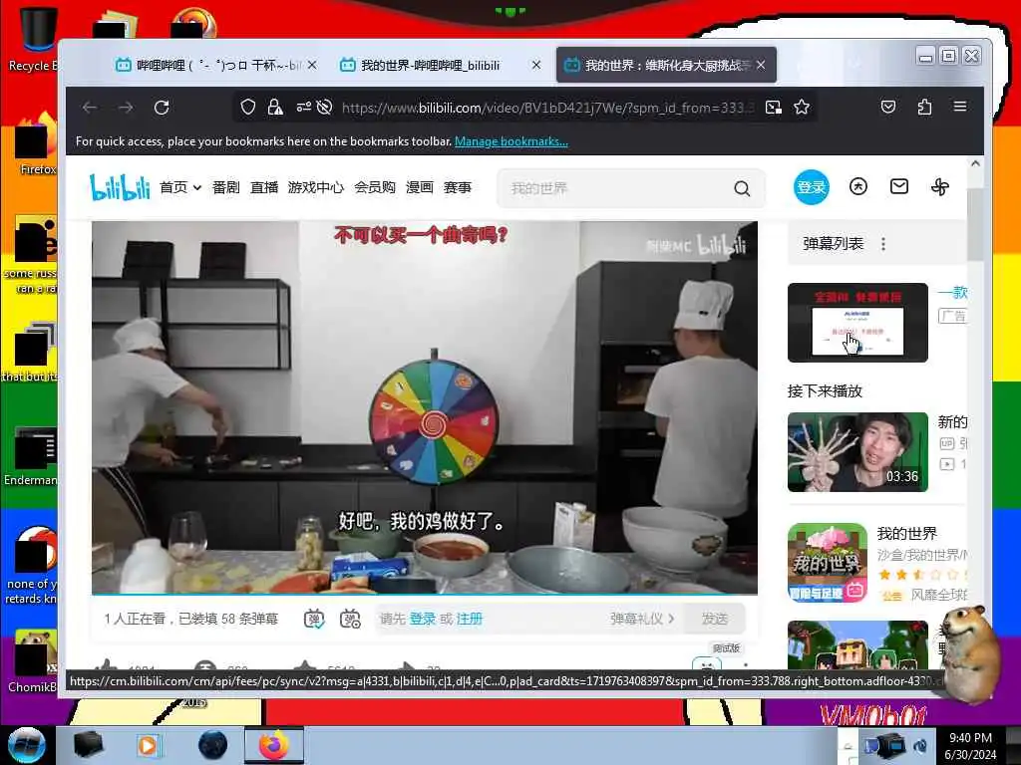Viewport: 1021px width, 765px height.
Task: Open the bilibili messages envelope icon
Action: pyautogui.click(x=899, y=187)
